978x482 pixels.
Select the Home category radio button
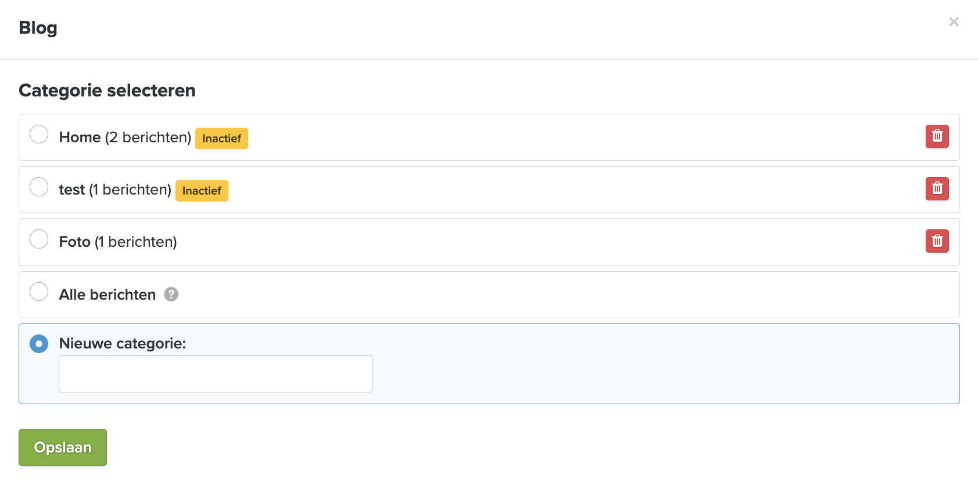tap(39, 135)
